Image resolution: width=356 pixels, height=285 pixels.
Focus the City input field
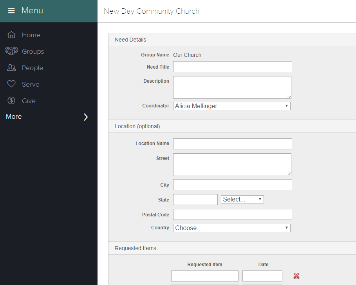pos(233,185)
